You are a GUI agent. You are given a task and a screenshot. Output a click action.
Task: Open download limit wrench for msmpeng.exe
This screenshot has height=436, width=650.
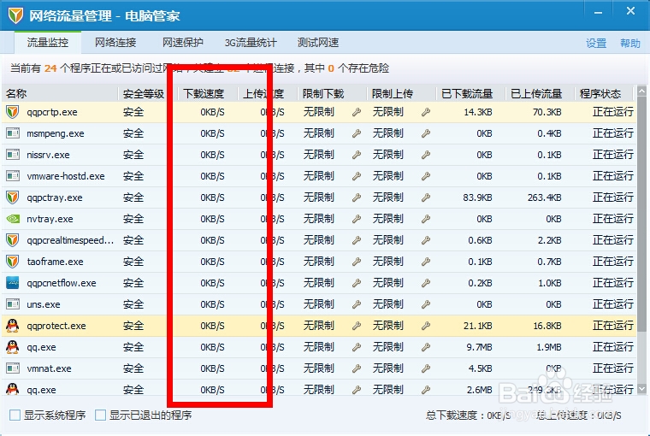tap(357, 133)
